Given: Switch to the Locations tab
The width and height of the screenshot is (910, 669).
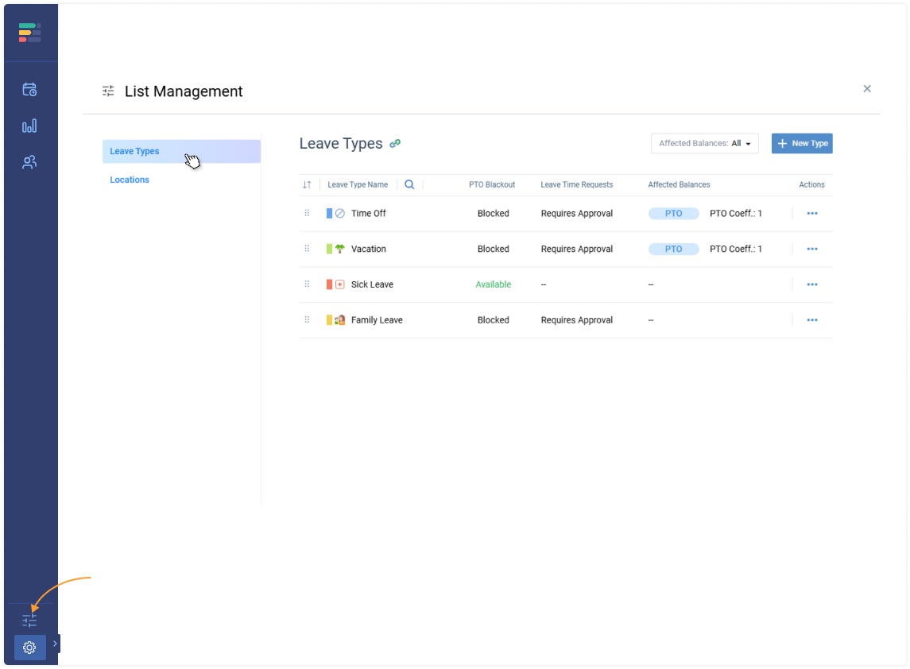Looking at the screenshot, I should 130,180.
